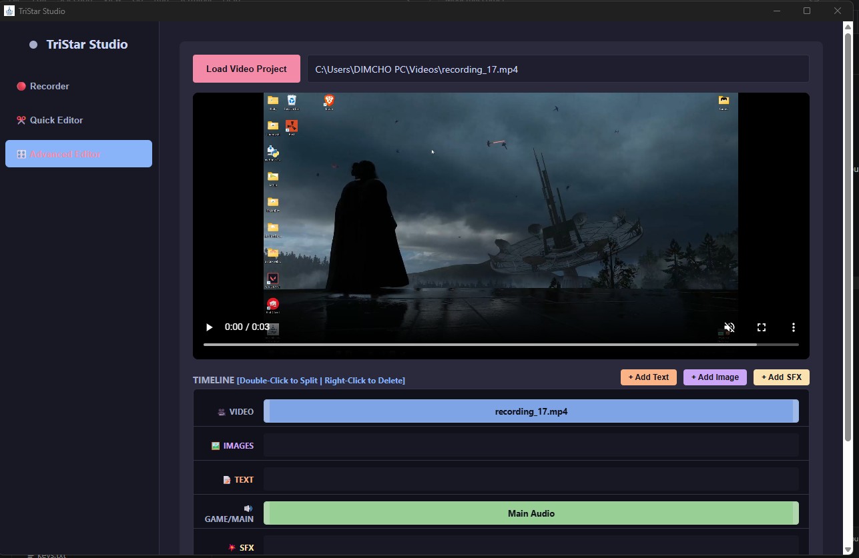This screenshot has width=859, height=558.
Task: Unmute the video player audio
Action: (730, 327)
